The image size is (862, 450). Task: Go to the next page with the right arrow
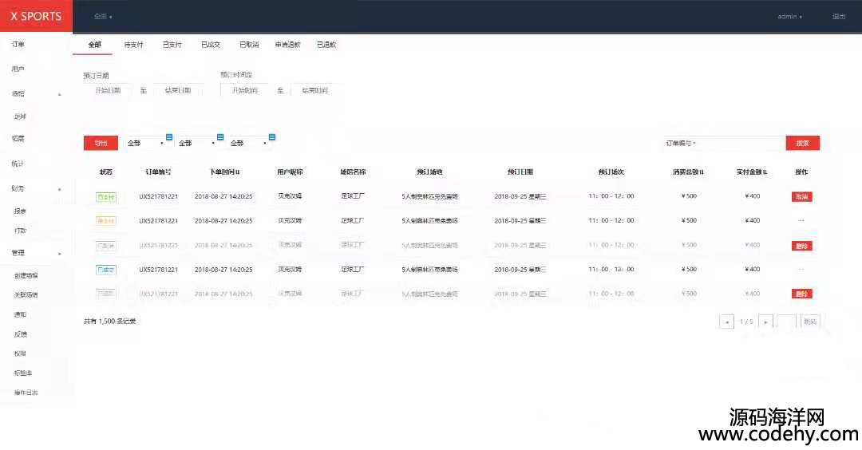click(765, 322)
